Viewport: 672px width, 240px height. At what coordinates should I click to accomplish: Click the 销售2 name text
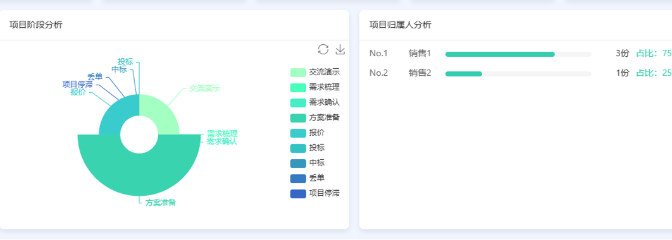[x=420, y=73]
